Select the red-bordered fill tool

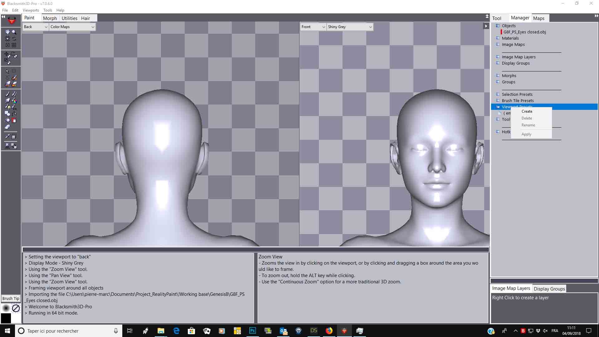14,120
